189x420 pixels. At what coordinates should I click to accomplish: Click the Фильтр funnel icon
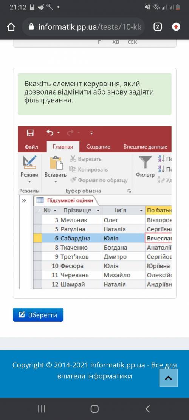(145, 162)
